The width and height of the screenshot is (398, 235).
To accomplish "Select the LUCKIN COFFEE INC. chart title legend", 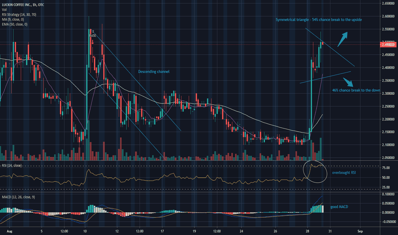I will pos(23,5).
